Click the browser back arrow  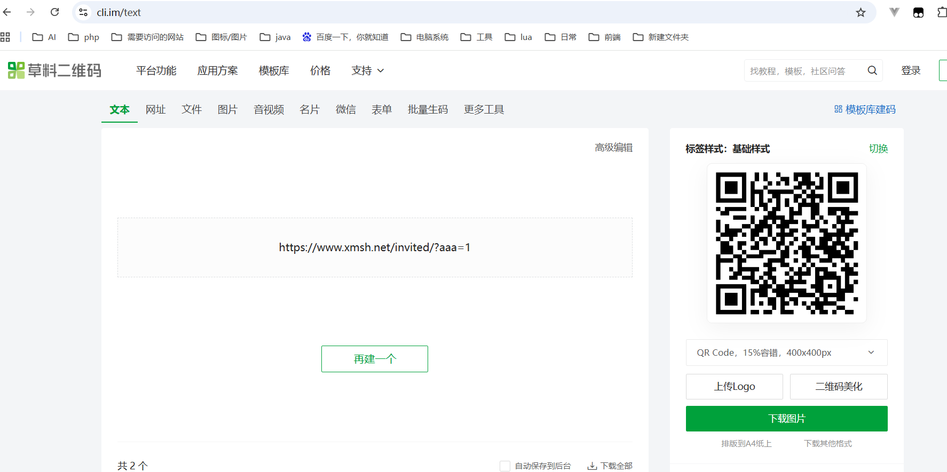(x=7, y=12)
